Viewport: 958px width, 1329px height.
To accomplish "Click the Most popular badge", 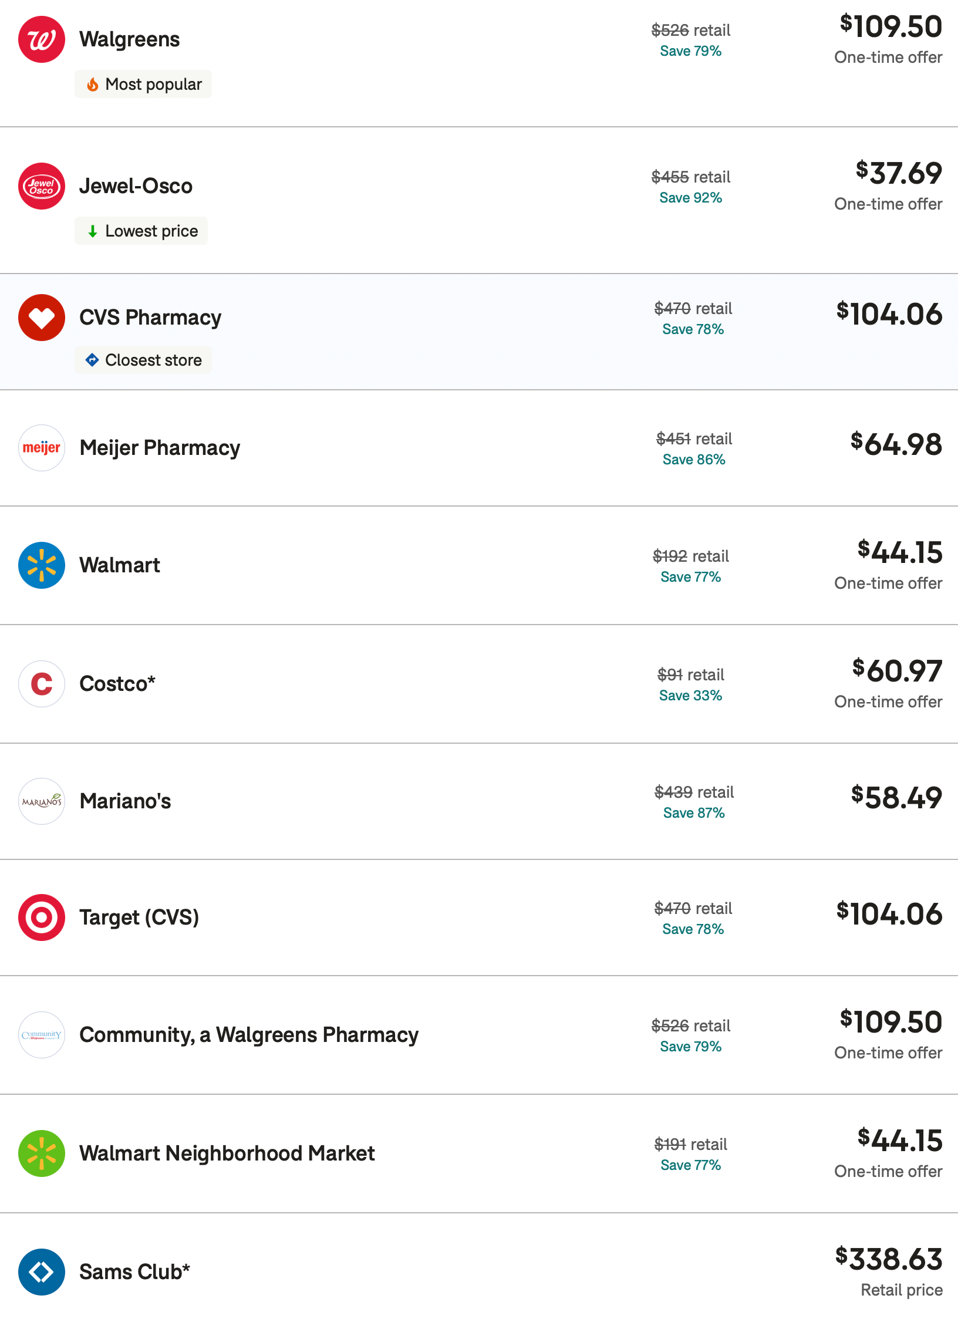I will coord(143,85).
